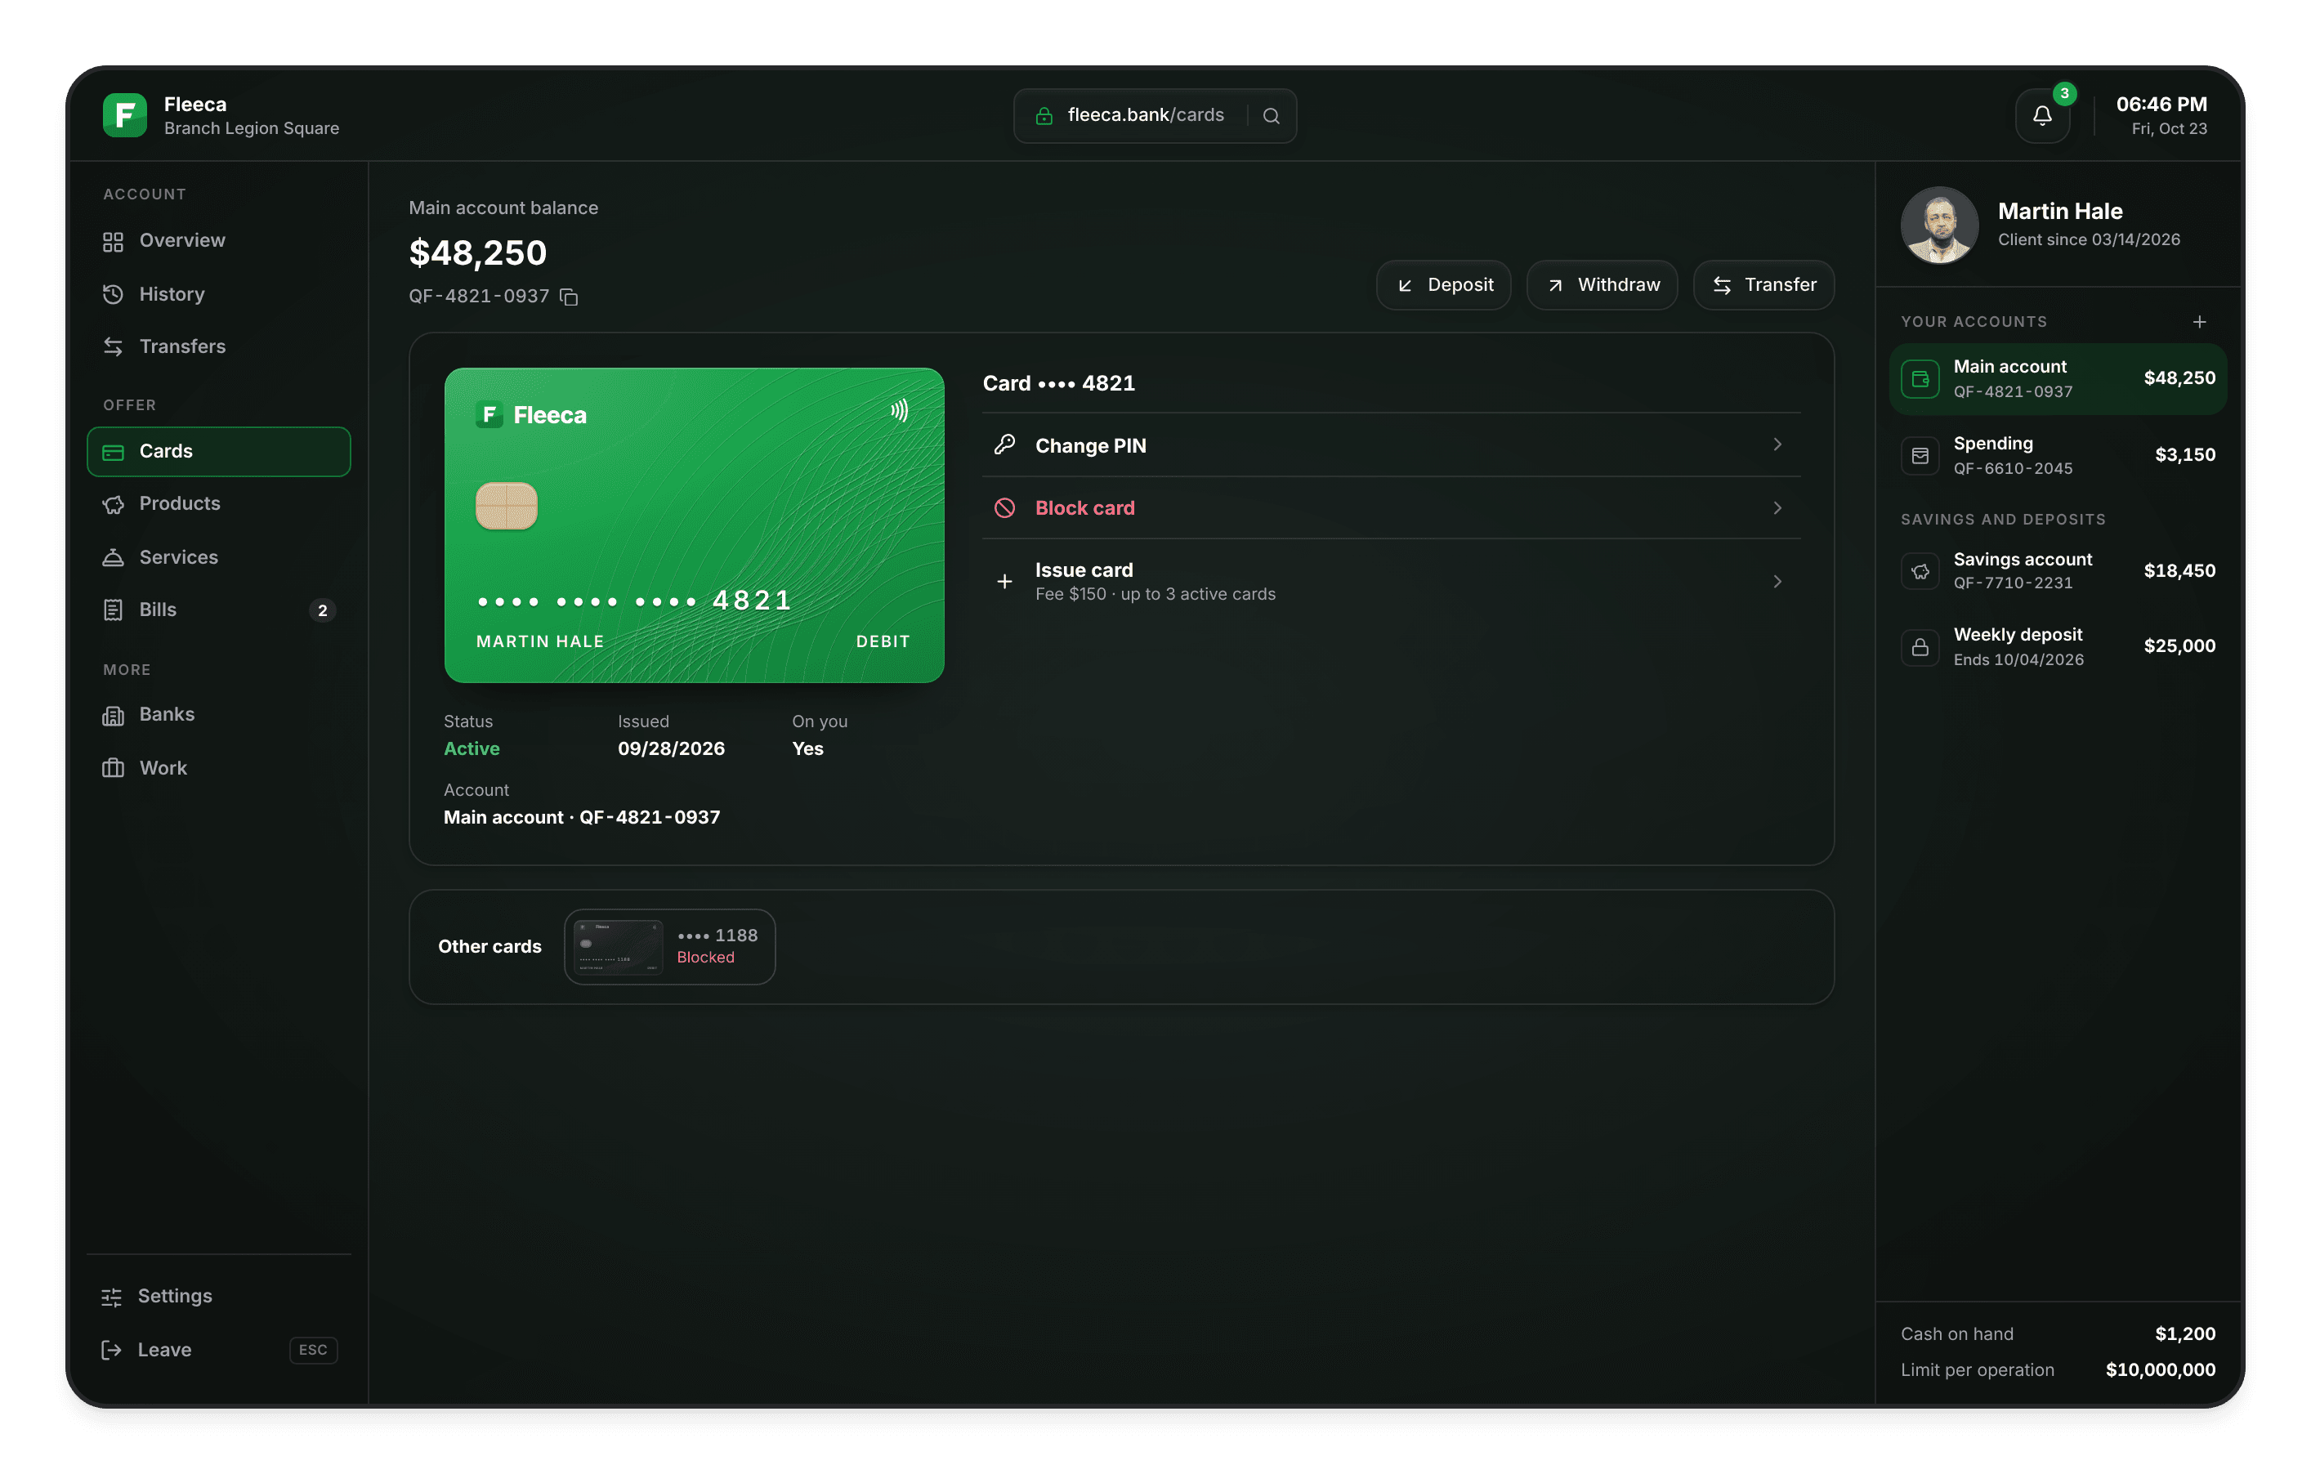Click the plus icon next to Issue card

(x=1004, y=581)
